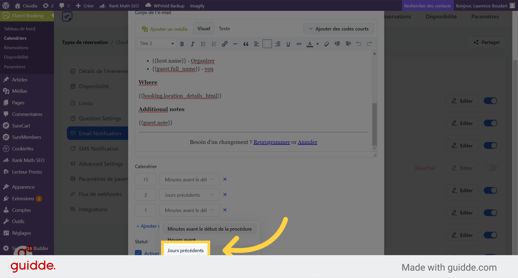Open WordPress logo menu in admin bar

pyautogui.click(x=6, y=6)
